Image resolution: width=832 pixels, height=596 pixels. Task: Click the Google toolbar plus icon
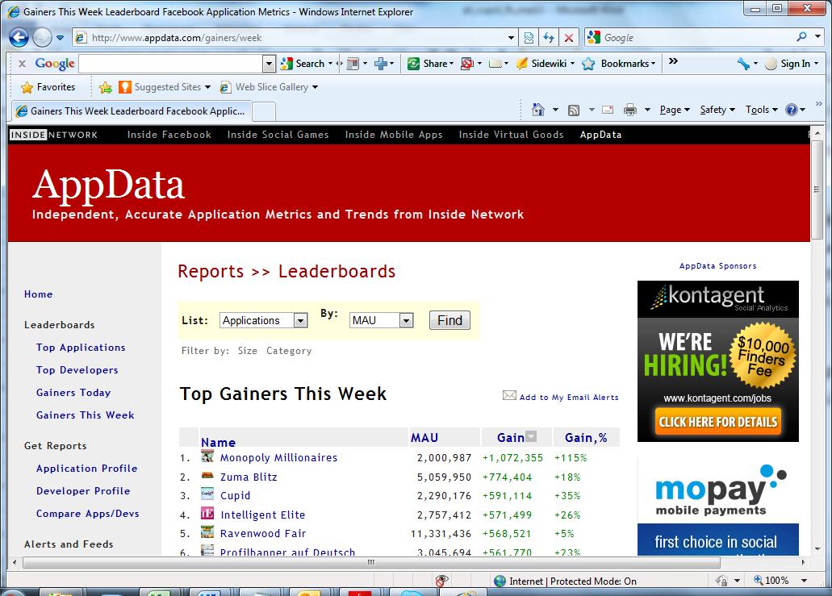tap(380, 64)
